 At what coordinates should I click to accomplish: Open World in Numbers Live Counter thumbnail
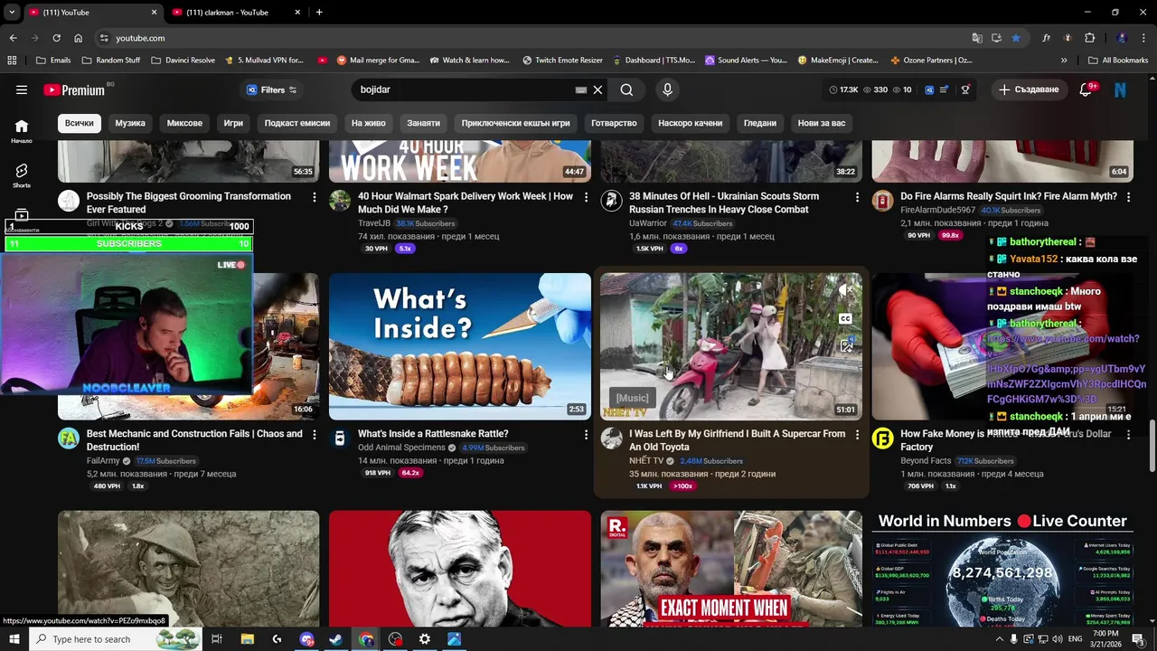[x=1002, y=569]
